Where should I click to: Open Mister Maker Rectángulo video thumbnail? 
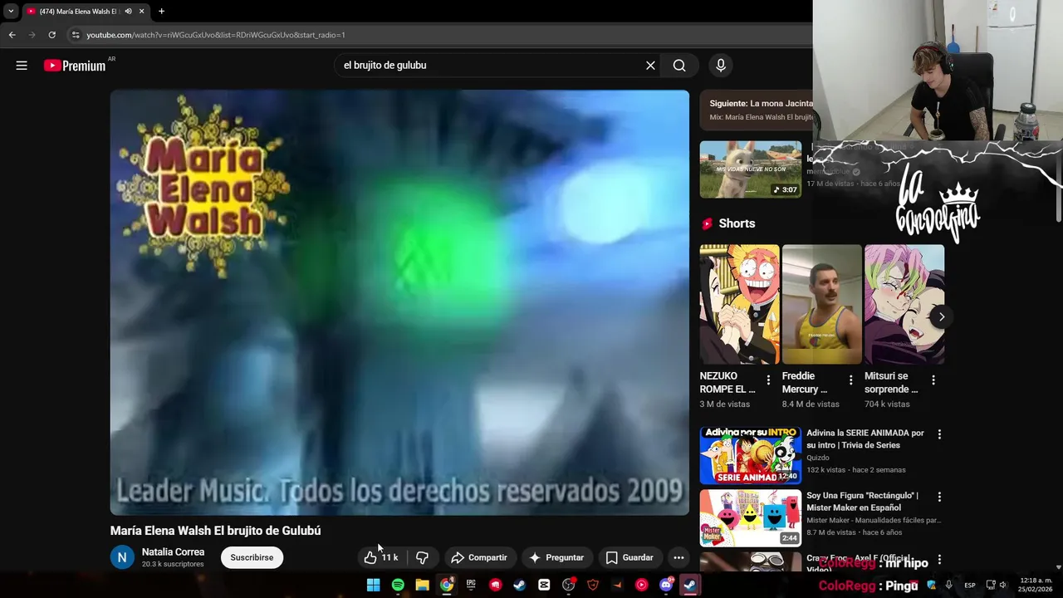coord(751,517)
